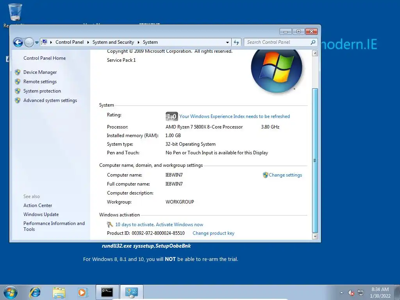Open Action Center under See also
This screenshot has height=300, width=400.
point(38,205)
